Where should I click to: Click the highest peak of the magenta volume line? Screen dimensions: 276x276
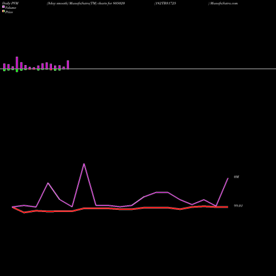(x=84, y=164)
